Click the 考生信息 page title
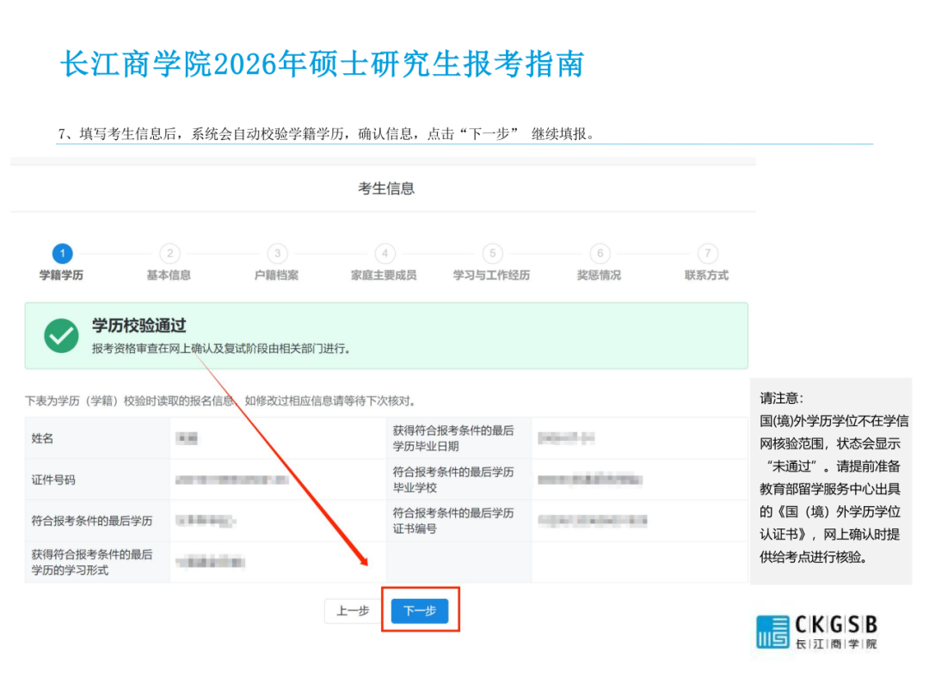Viewport: 929px width, 696px height. (x=386, y=188)
